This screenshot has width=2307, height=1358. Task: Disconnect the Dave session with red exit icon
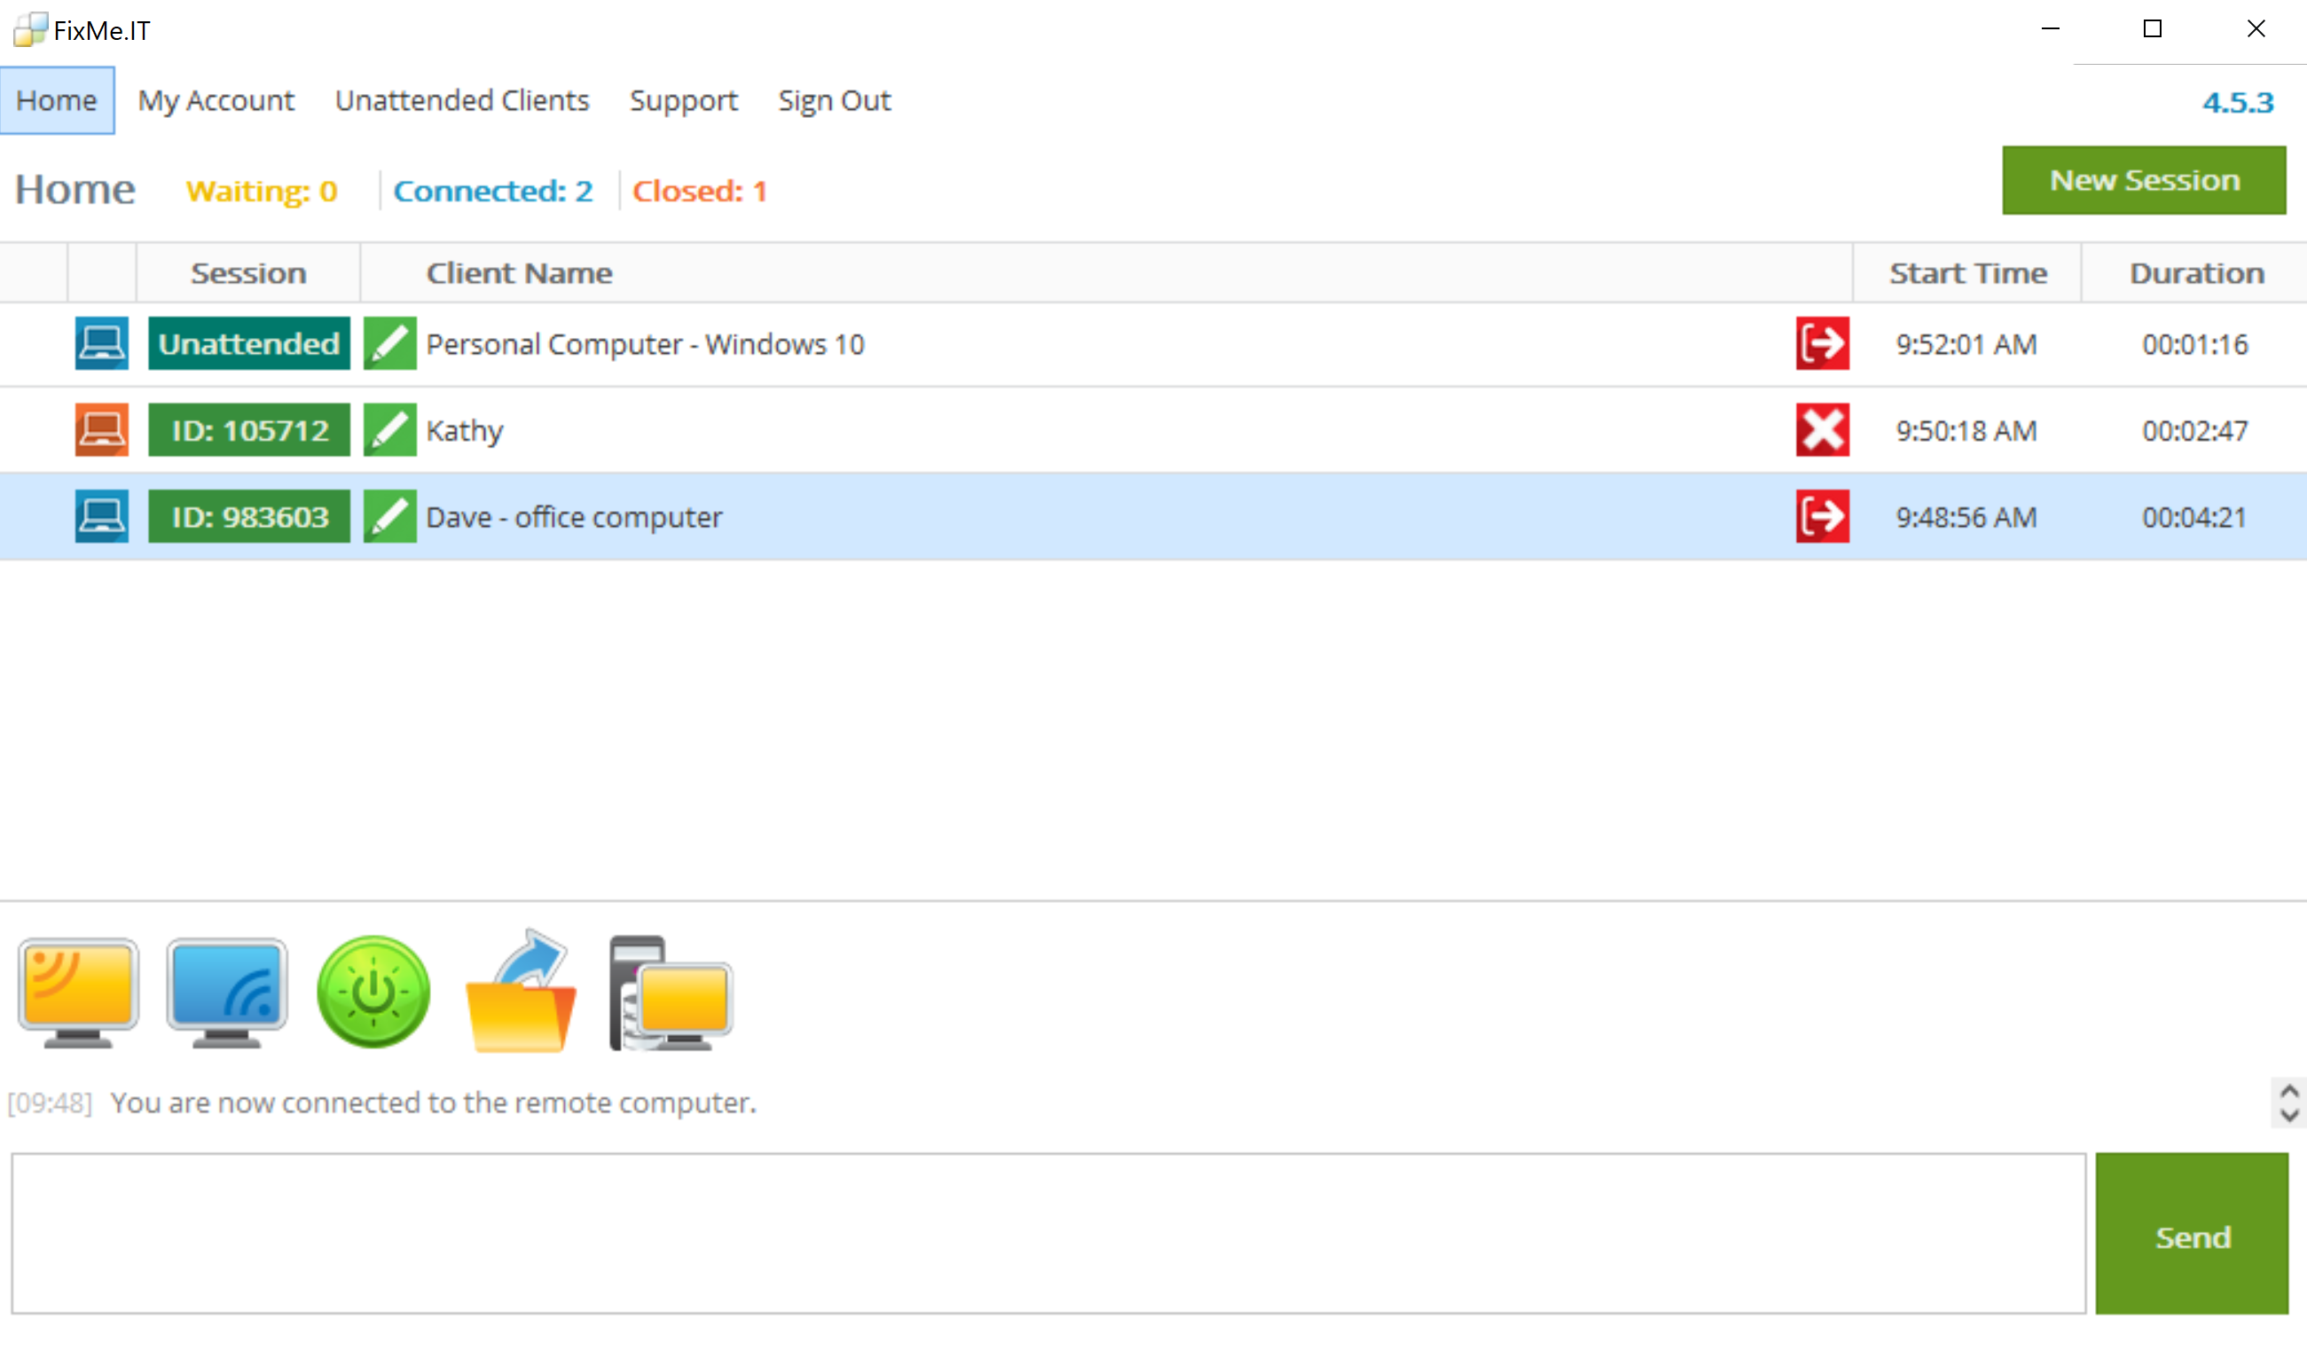[x=1822, y=516]
